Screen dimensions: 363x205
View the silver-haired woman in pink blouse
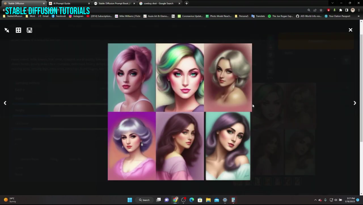click(132, 146)
